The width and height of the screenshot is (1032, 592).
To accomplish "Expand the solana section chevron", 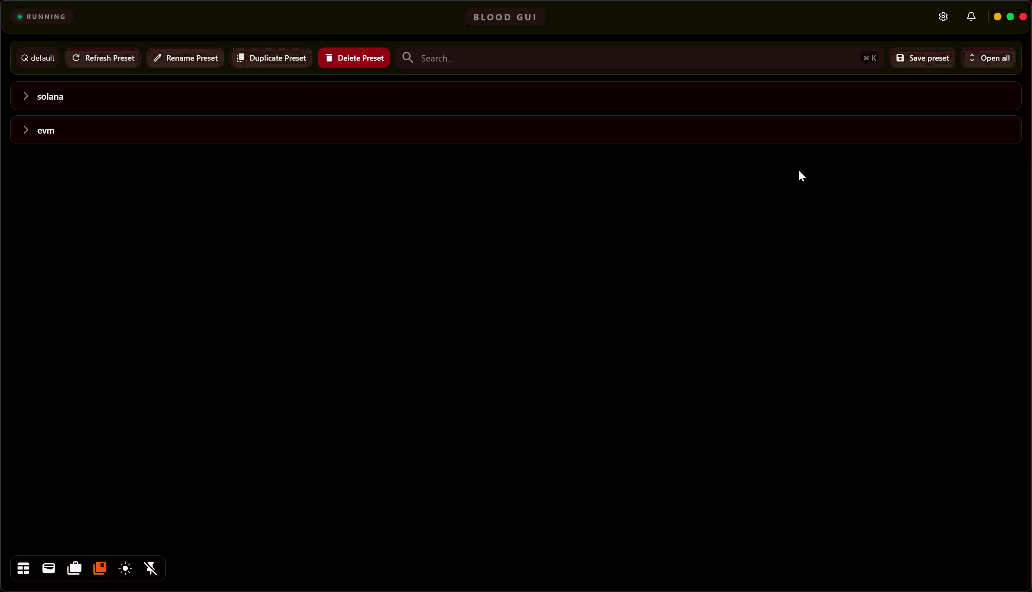I will (x=25, y=96).
